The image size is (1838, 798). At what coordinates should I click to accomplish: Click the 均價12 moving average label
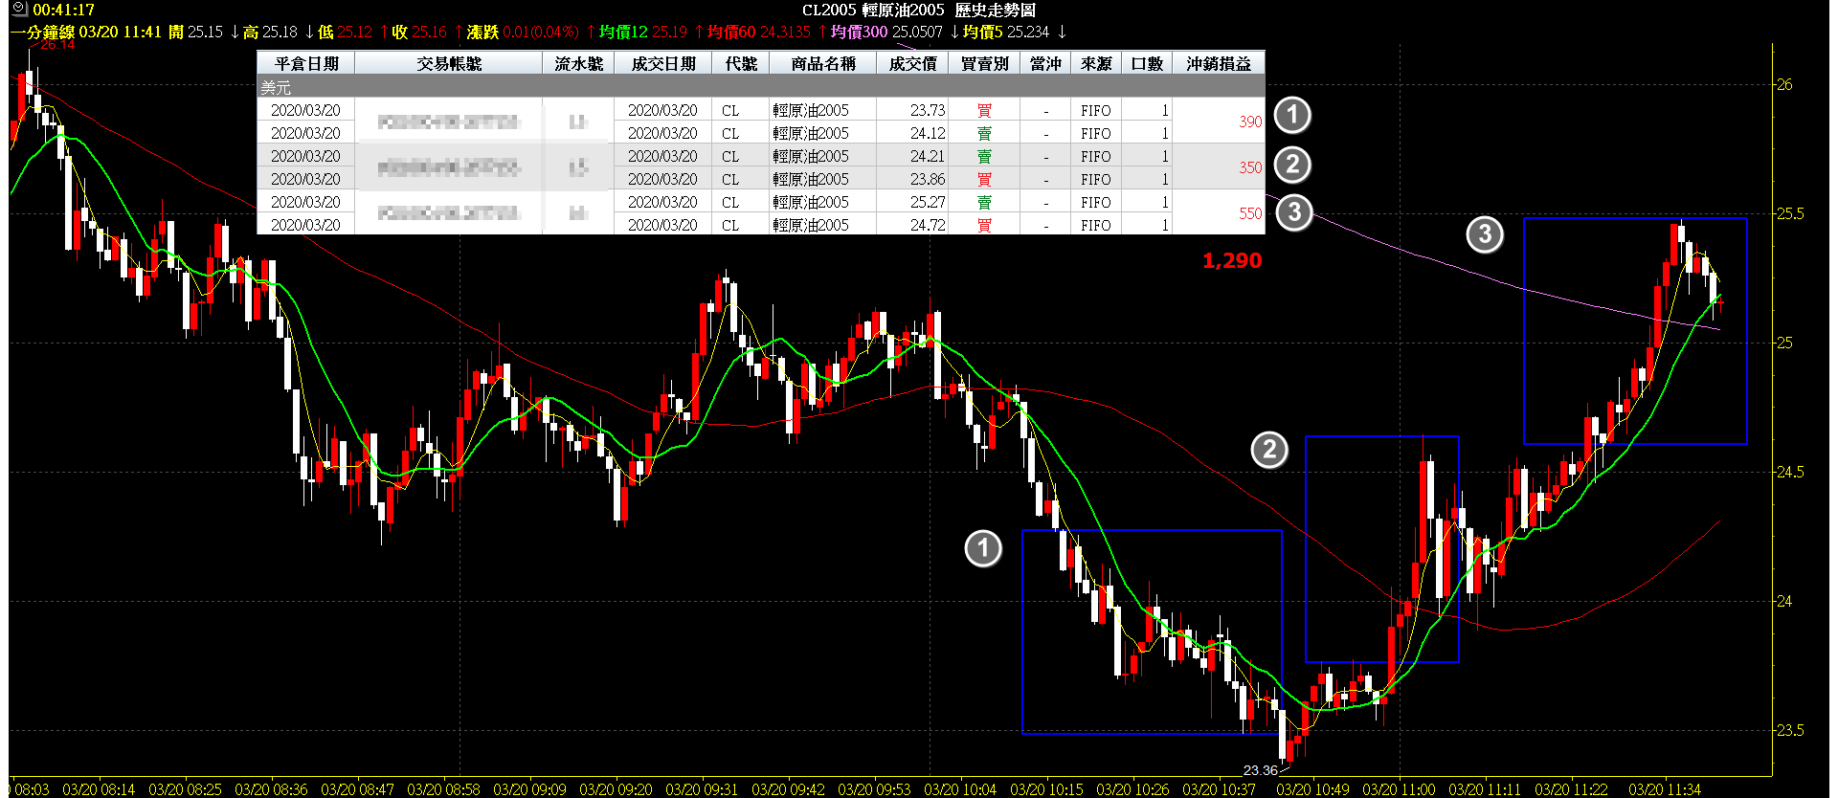click(623, 32)
